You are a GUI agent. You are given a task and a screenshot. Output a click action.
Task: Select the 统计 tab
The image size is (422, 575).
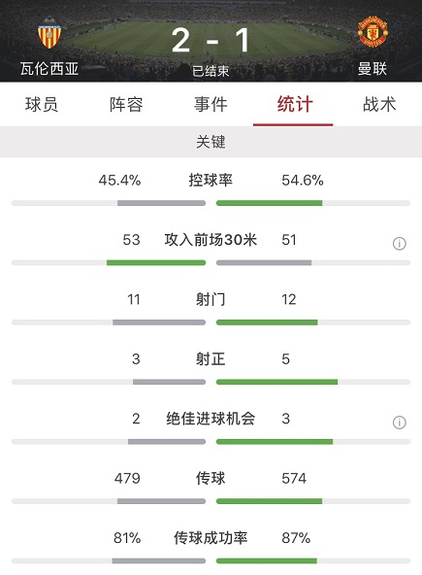(x=295, y=105)
